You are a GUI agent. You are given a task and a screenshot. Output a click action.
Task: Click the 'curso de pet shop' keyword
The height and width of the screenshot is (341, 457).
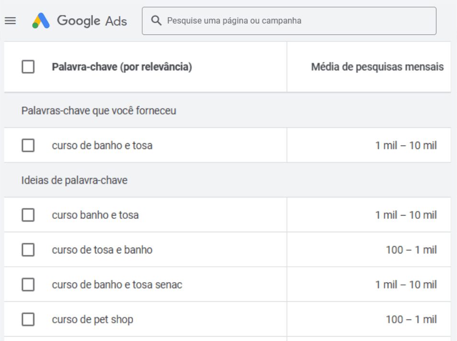[x=92, y=319]
